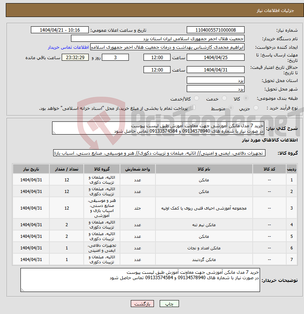Click item name مانکن نیم تنه

[x=204, y=225]
